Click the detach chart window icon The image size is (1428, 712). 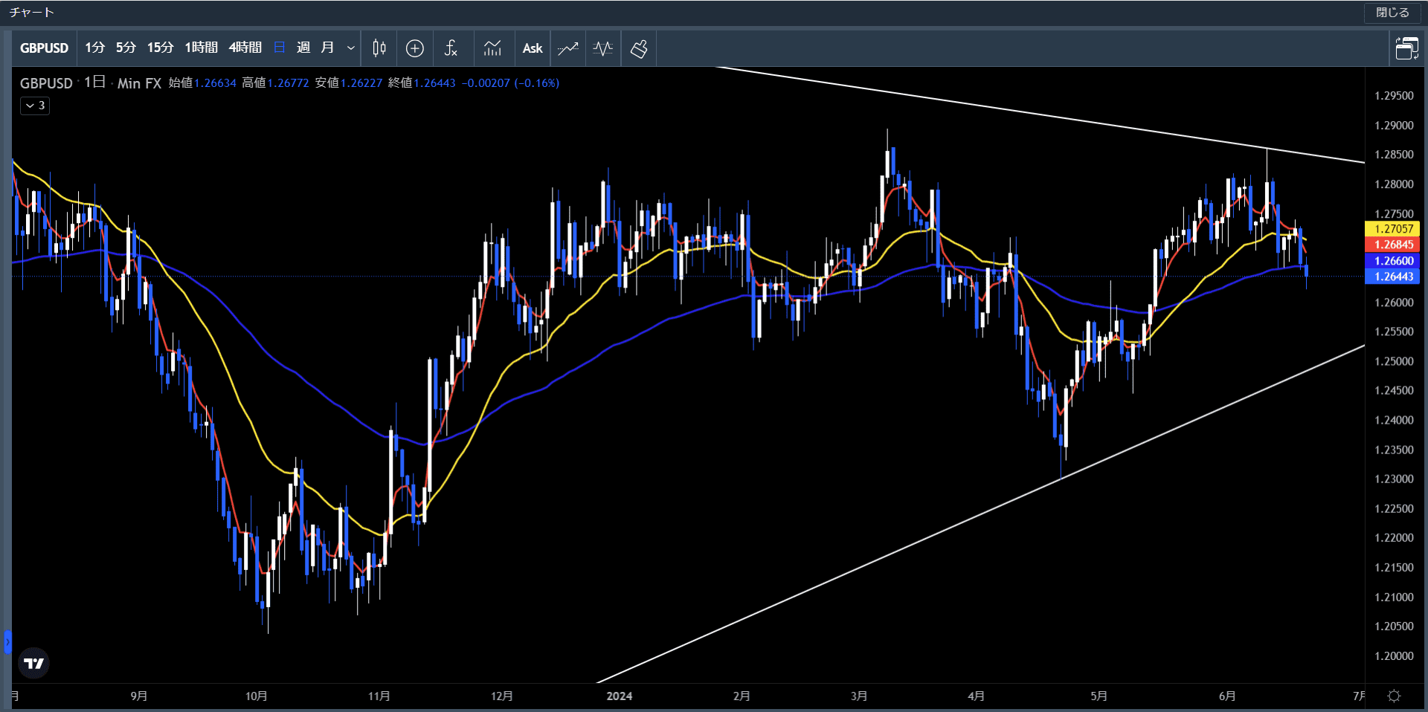[x=1406, y=48]
